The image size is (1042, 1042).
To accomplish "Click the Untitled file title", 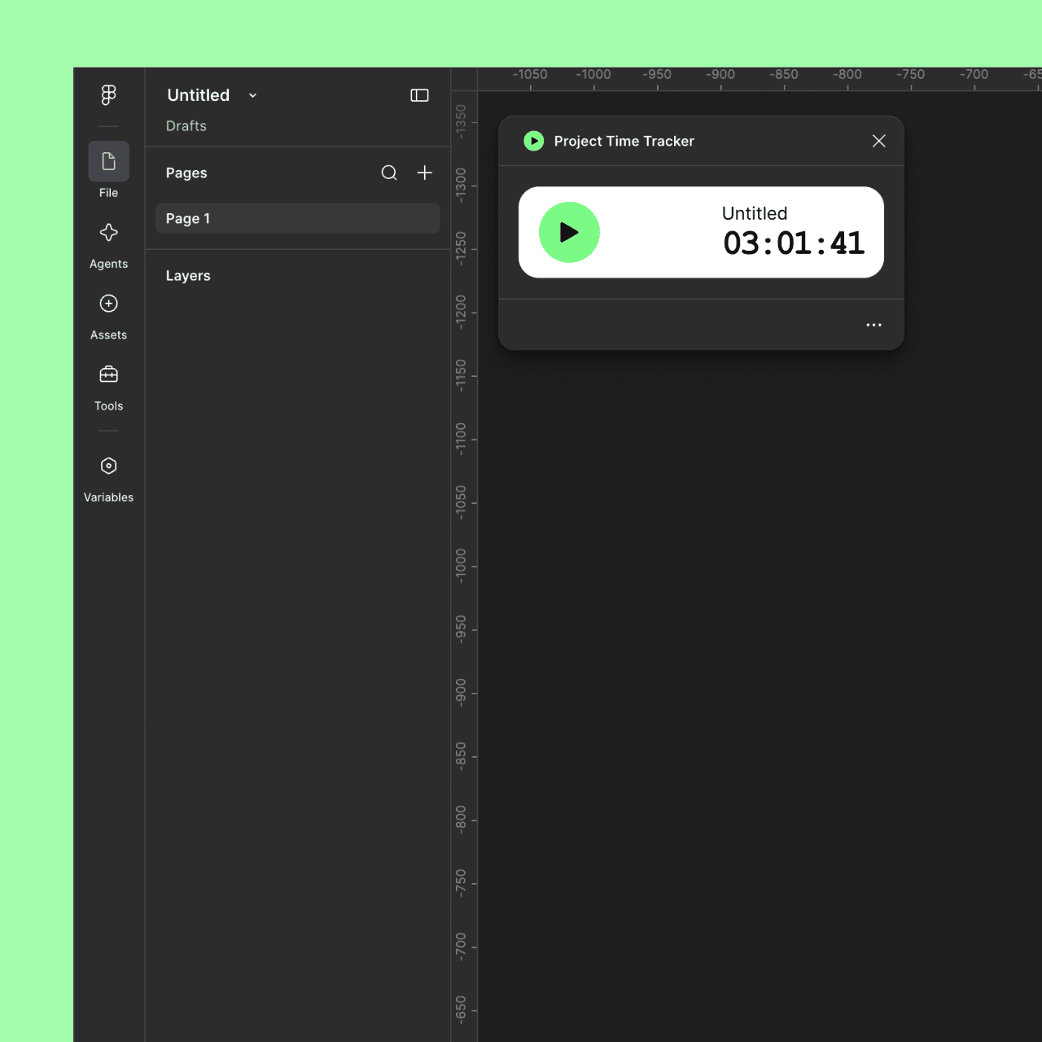I will (x=199, y=95).
